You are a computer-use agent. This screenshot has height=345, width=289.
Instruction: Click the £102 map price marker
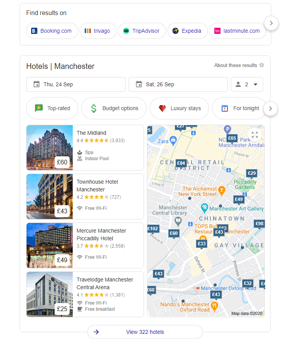pos(153,229)
